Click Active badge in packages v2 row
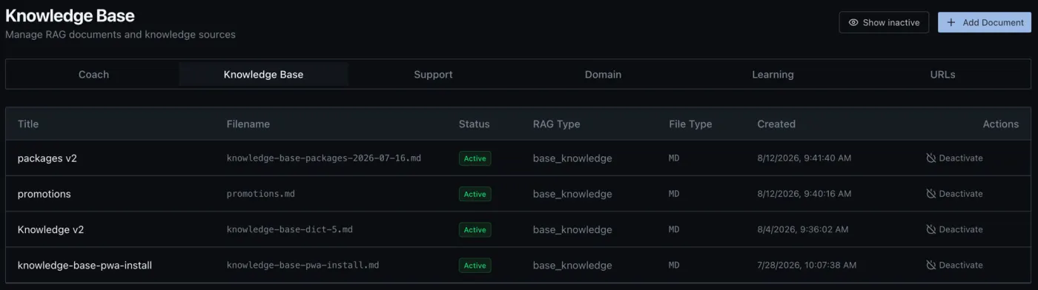 [x=475, y=158]
